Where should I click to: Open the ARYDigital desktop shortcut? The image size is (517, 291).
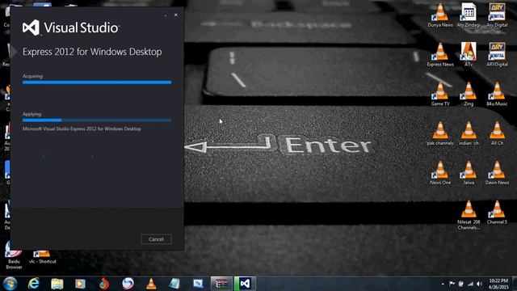pos(497,55)
